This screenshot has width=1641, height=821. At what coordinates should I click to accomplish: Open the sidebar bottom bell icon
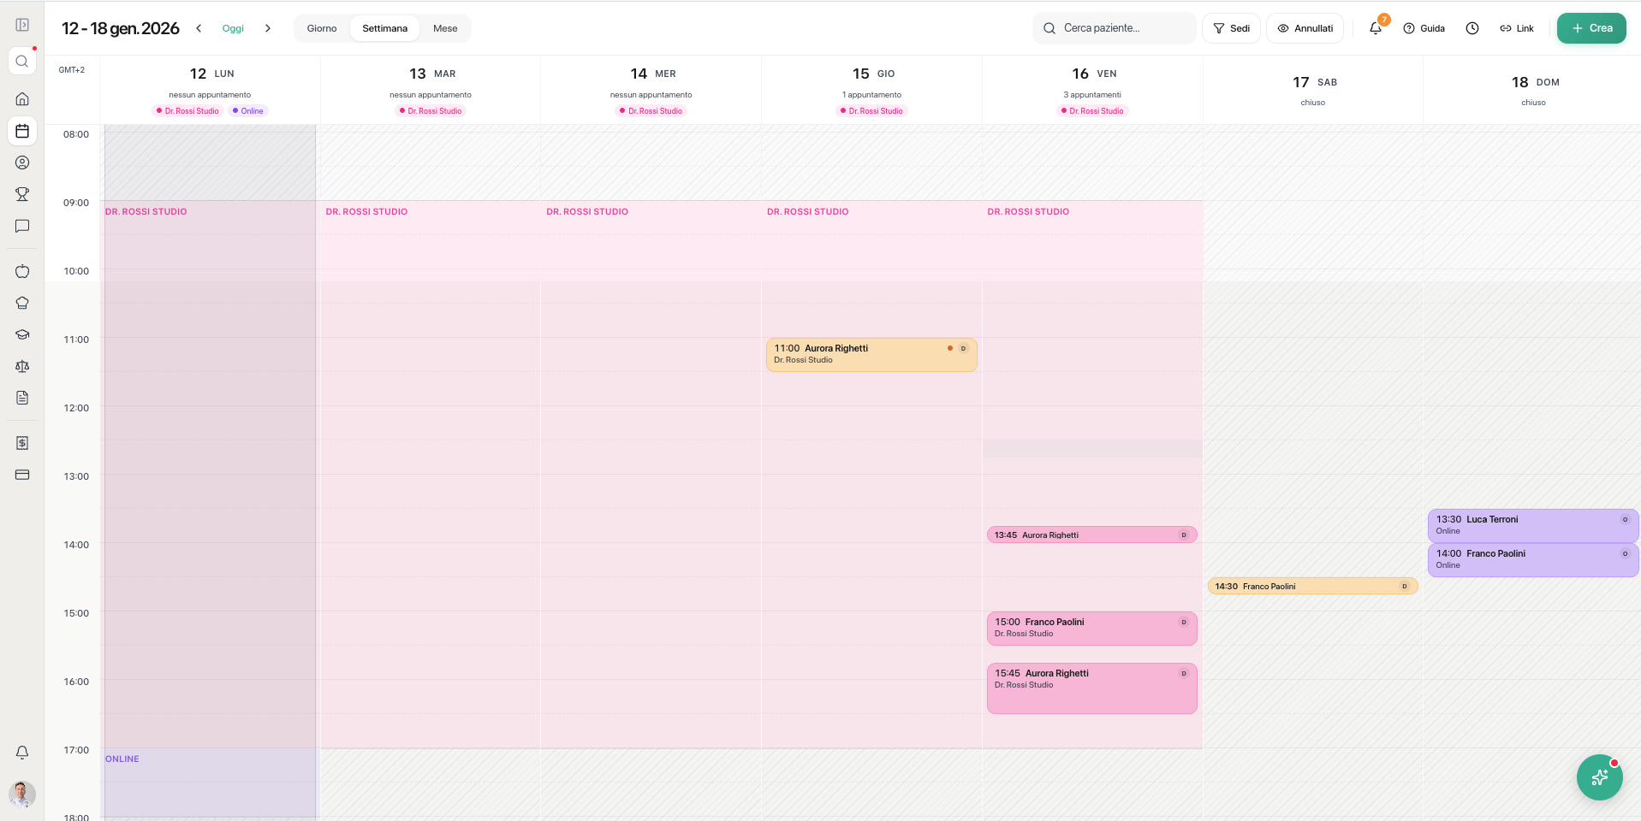click(22, 753)
